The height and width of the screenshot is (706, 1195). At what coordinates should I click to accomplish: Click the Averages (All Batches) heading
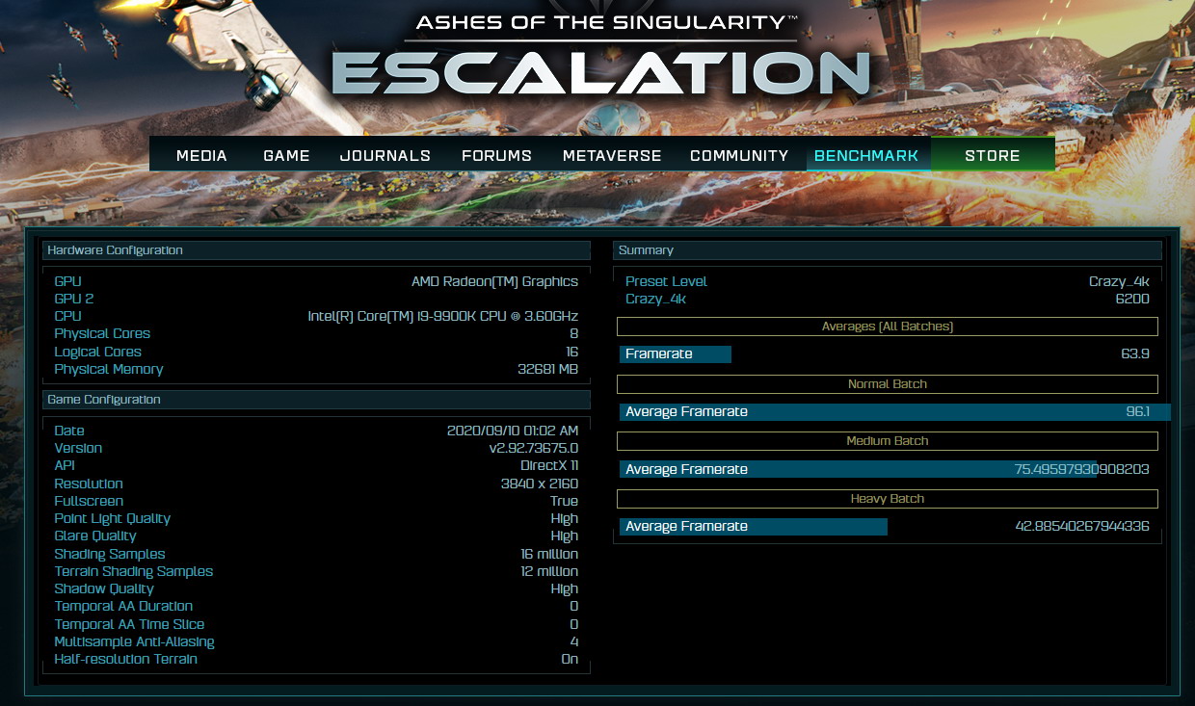pos(887,327)
